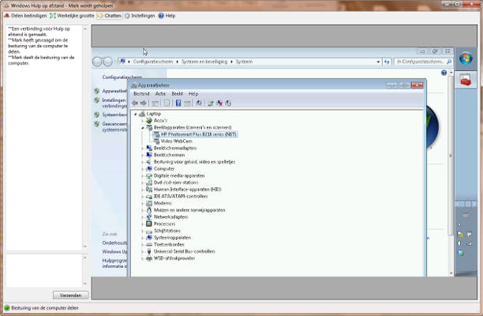This screenshot has width=483, height=316.
Task: Click Systeem en beveiliging breadcrumb
Action: pyautogui.click(x=204, y=62)
